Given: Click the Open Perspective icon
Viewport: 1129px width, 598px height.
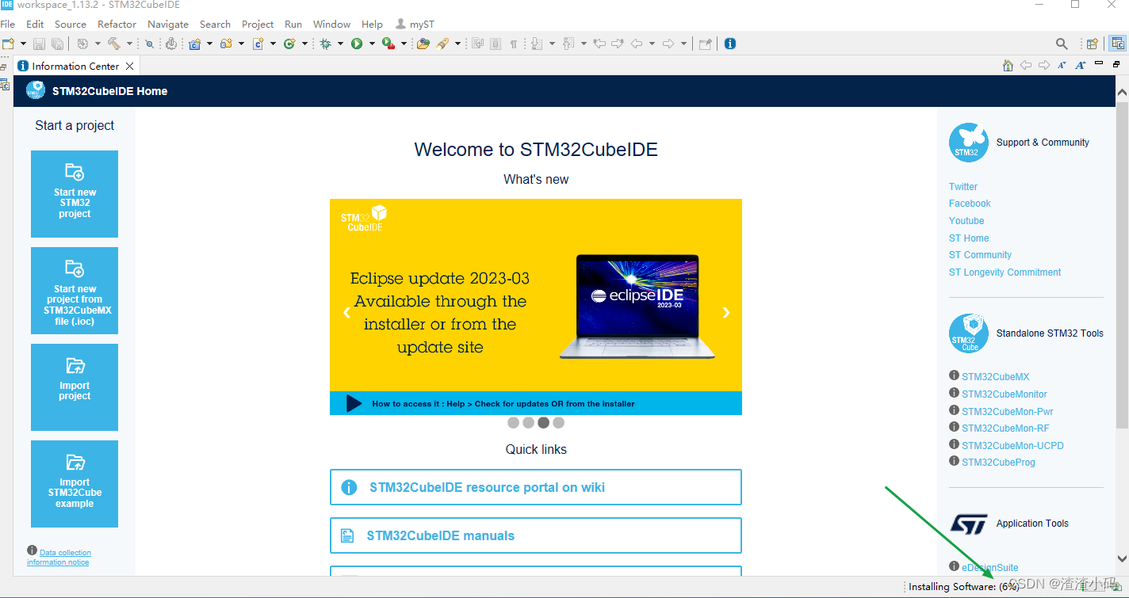Looking at the screenshot, I should (1092, 44).
